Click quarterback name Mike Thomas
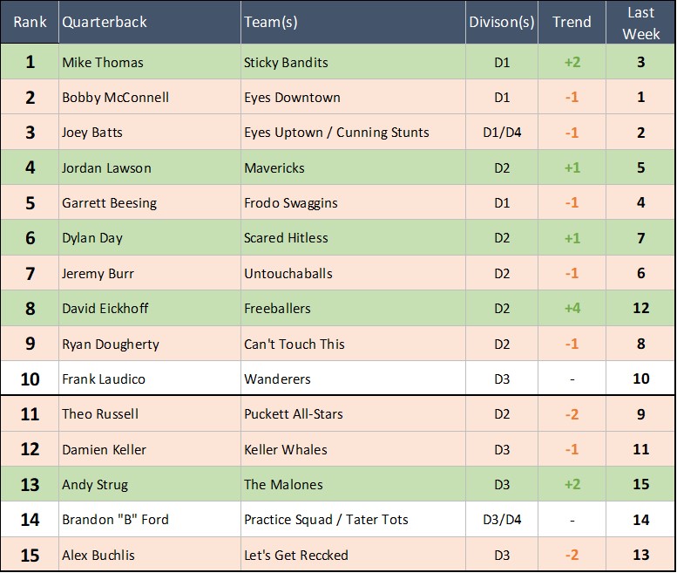 click(103, 63)
